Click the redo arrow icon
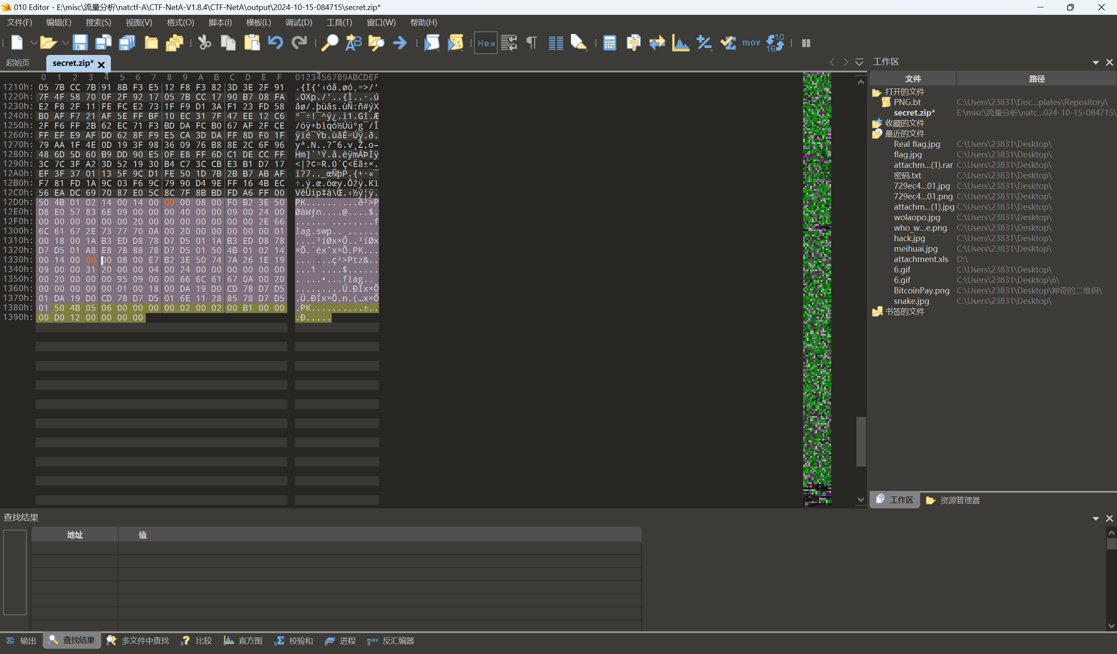1117x654 pixels. pos(299,42)
